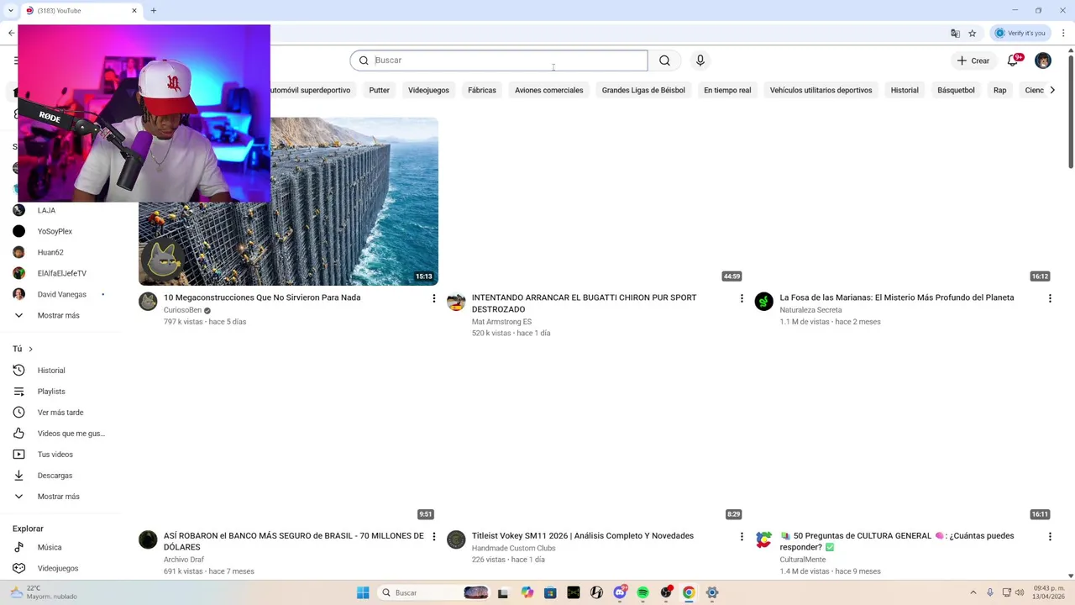Select the Videojuegos filter chip
The height and width of the screenshot is (605, 1075).
click(x=428, y=90)
